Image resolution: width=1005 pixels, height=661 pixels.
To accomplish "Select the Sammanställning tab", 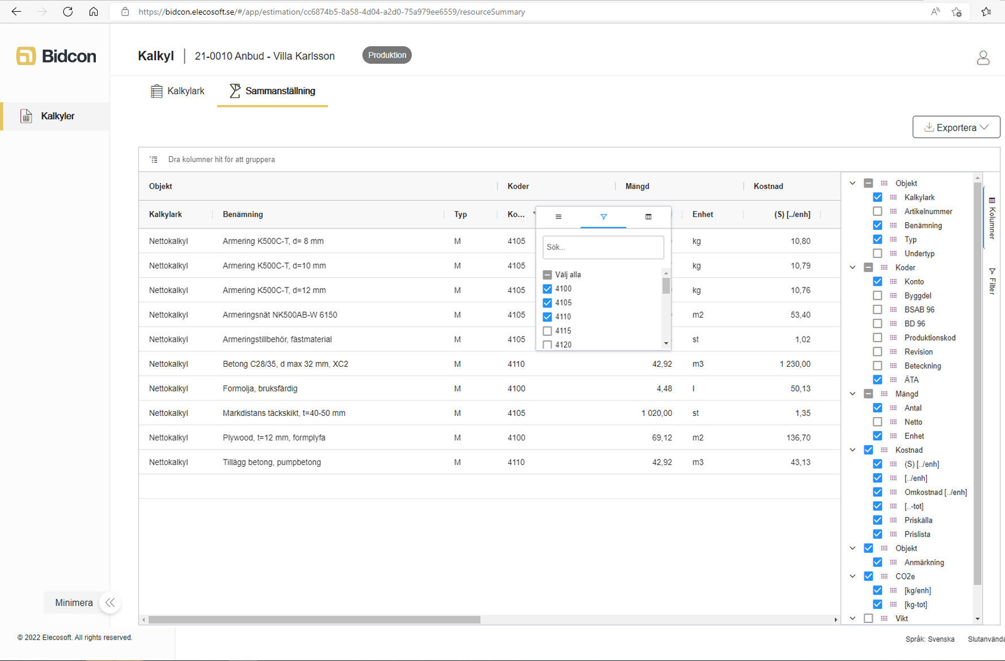I will pos(272,91).
